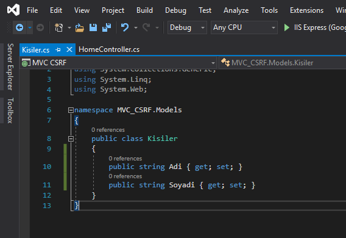Viewport: 346px width, 238px height.
Task: Expand the MVC CSRF project scope dropdown
Action: coord(119,63)
